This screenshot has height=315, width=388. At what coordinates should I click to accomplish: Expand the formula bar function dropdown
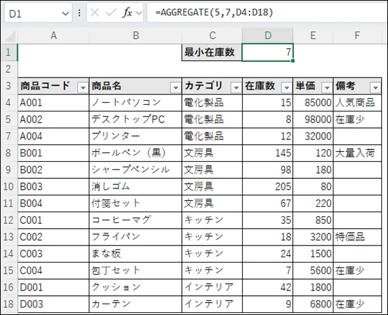click(x=139, y=13)
